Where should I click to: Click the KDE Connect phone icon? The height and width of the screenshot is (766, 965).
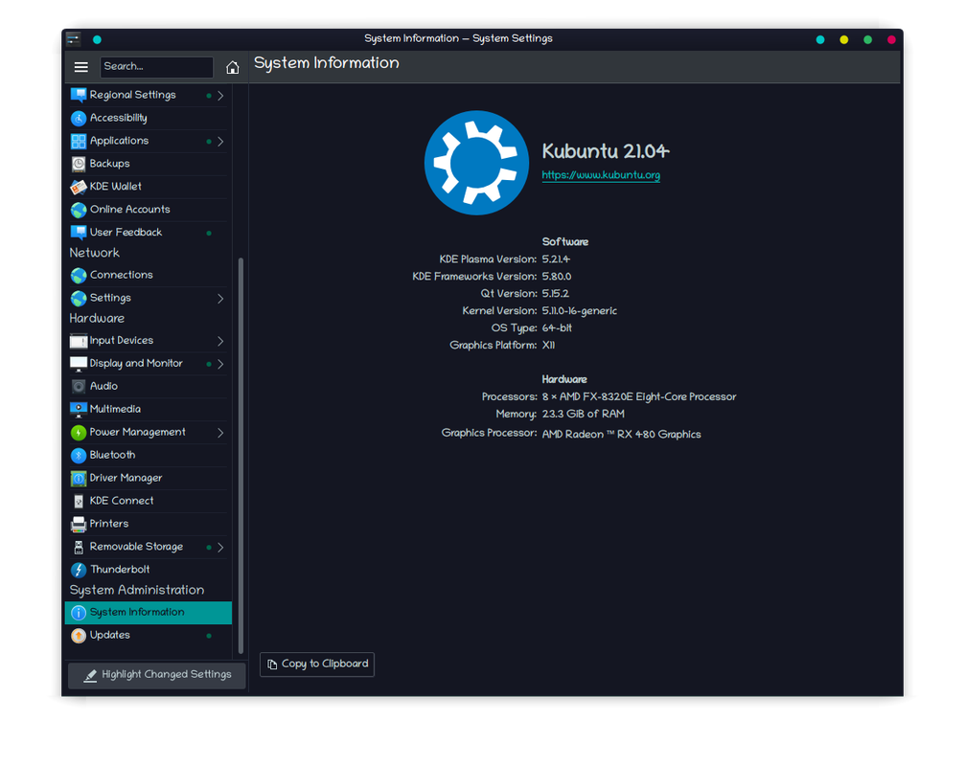(79, 501)
